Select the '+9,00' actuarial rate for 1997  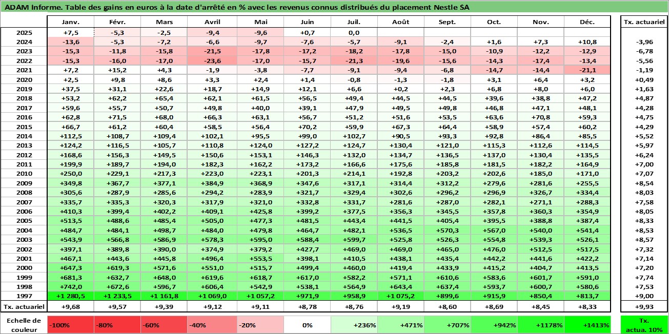pyautogui.click(x=644, y=296)
